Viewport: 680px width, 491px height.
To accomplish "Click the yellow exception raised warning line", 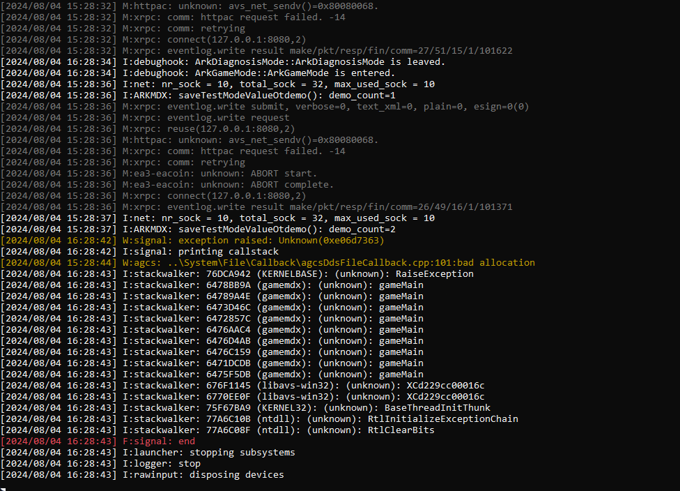I will (x=253, y=241).
